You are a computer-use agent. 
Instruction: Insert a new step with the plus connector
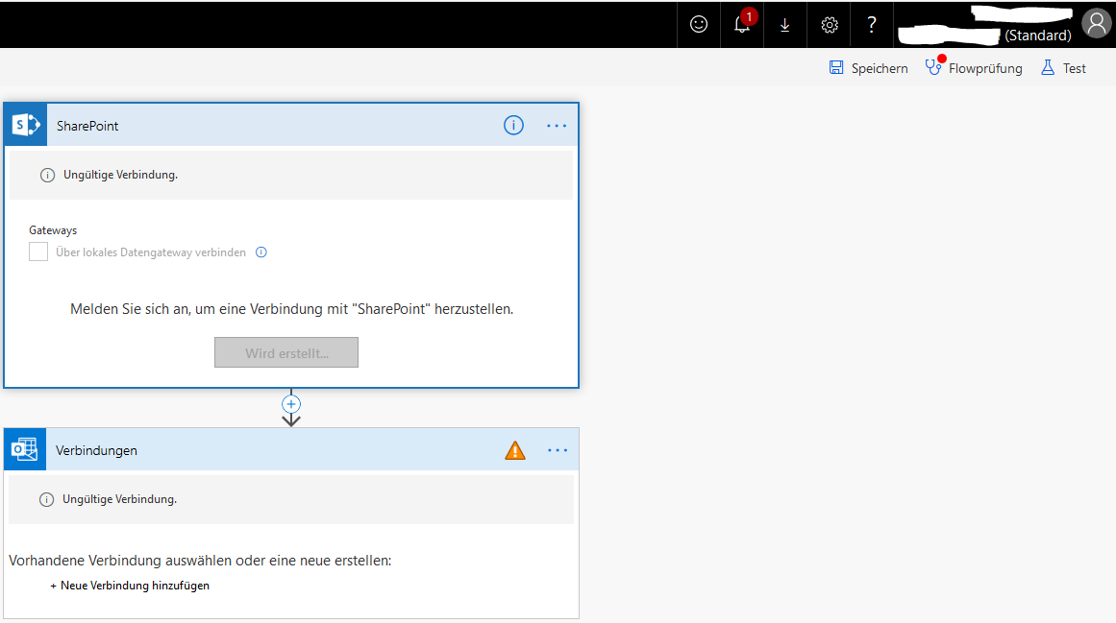pos(291,404)
